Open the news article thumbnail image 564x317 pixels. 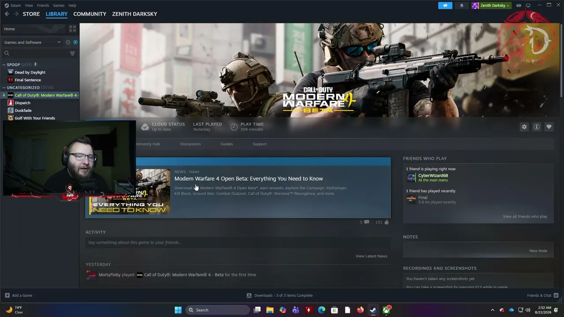tap(130, 192)
